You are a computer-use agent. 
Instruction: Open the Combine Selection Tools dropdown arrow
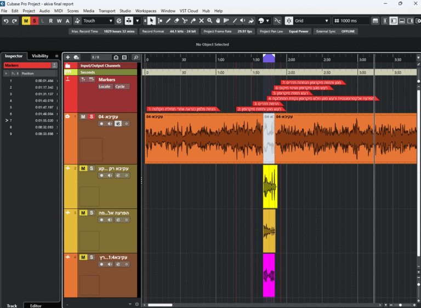pos(138,21)
